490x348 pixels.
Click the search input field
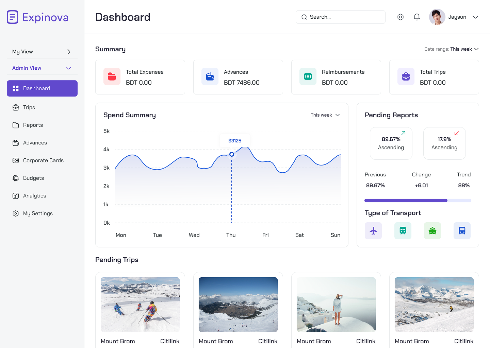[x=340, y=17]
